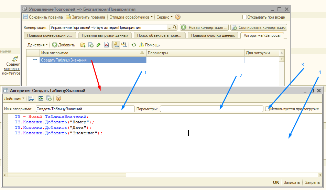The width and height of the screenshot is (326, 190).
Task: Click inside the Имя алгоритма input field
Action: click(x=85, y=109)
